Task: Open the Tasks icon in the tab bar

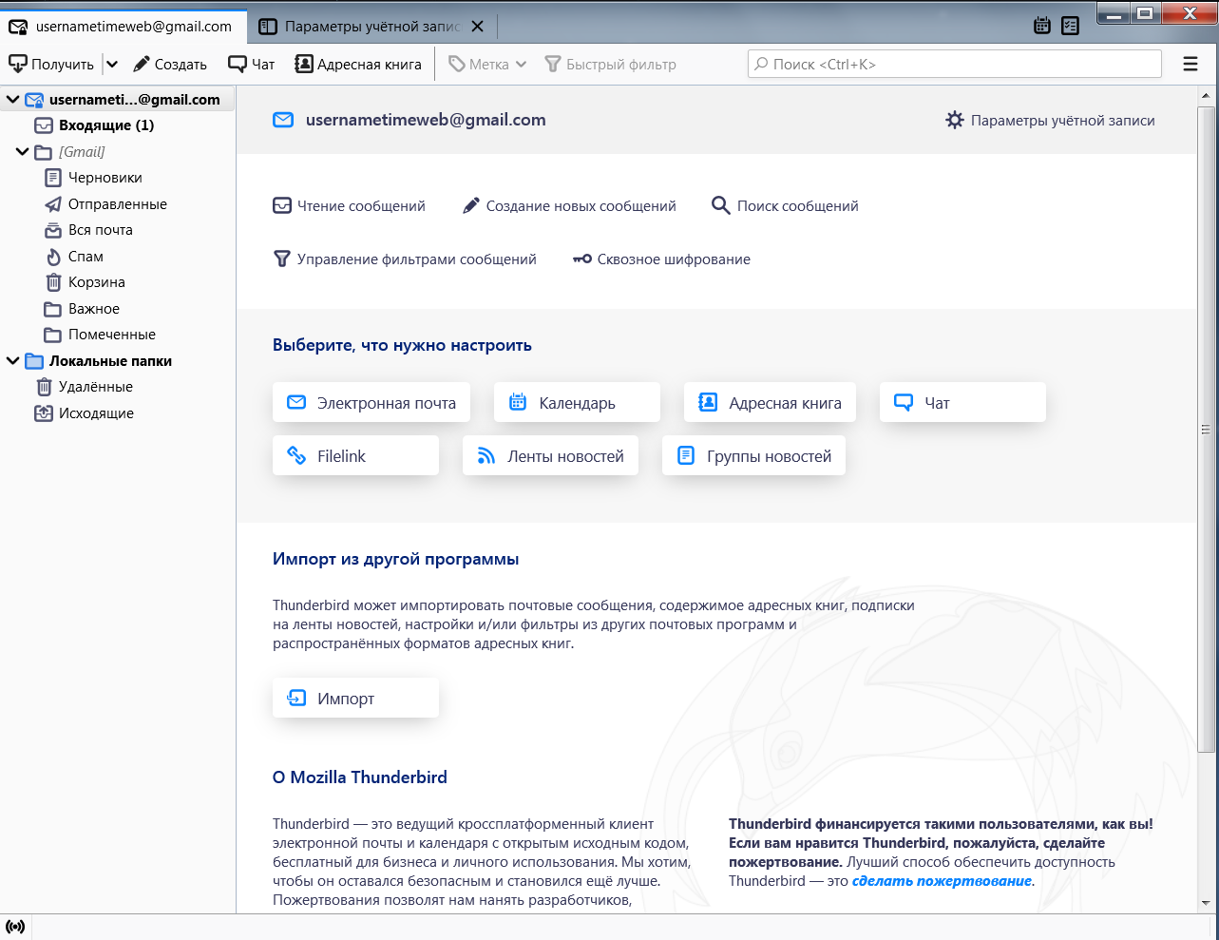Action: coord(1071,26)
